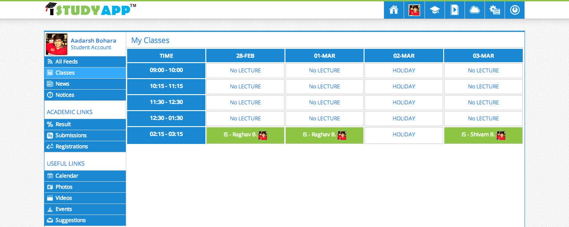The image size is (569, 227).
Task: Click the home icon in top toolbar
Action: (393, 10)
